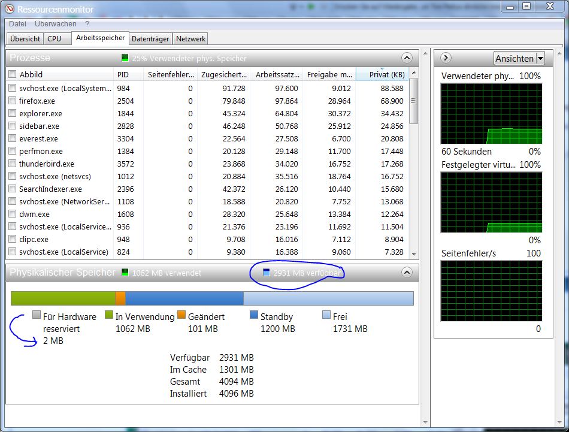Open the Überwachen menu
The width and height of the screenshot is (569, 432).
(x=56, y=23)
